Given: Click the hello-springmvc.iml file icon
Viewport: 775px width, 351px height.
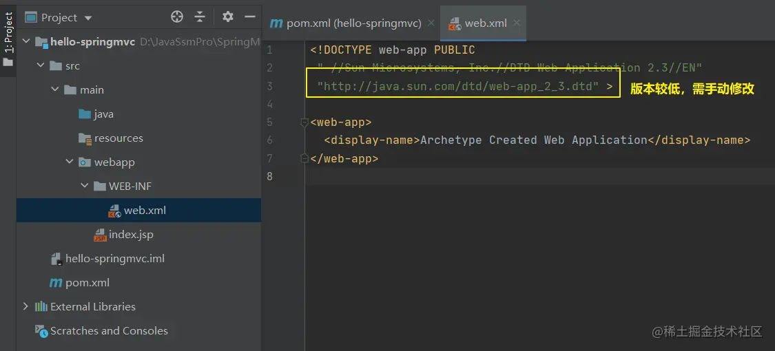Looking at the screenshot, I should (x=56, y=259).
